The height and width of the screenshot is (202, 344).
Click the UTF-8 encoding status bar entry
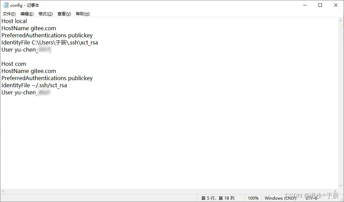311,198
